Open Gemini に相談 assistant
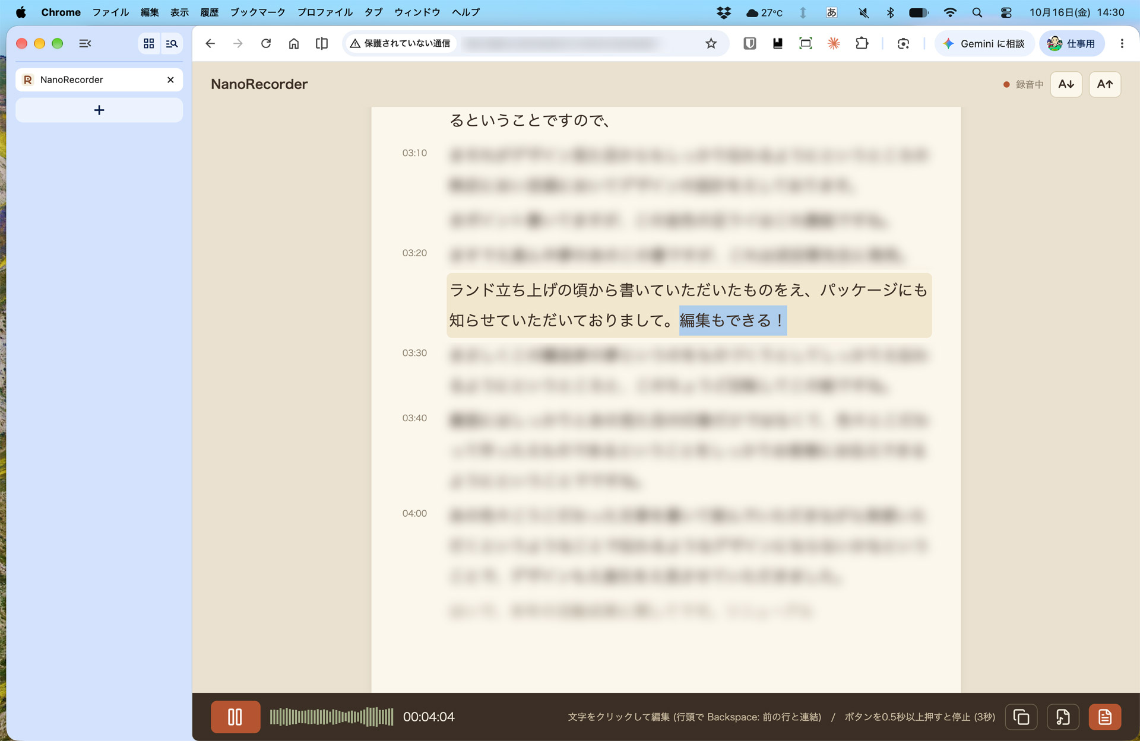The image size is (1140, 741). [984, 43]
